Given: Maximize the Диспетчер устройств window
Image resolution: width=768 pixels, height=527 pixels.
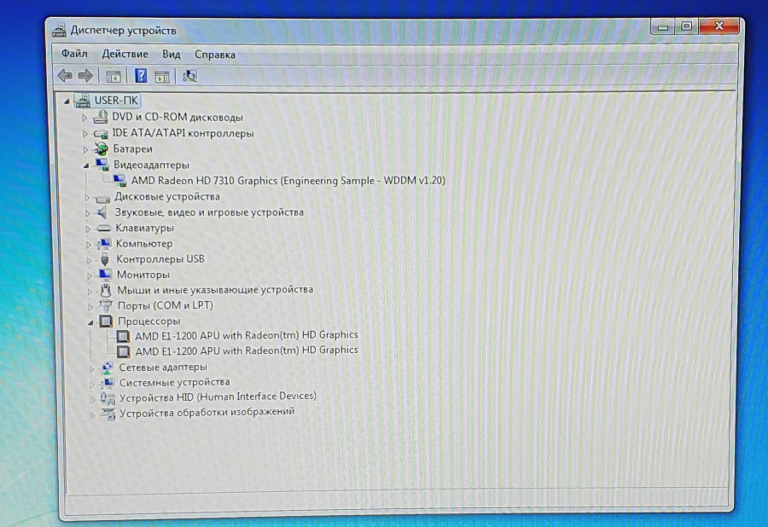Looking at the screenshot, I should tap(687, 26).
